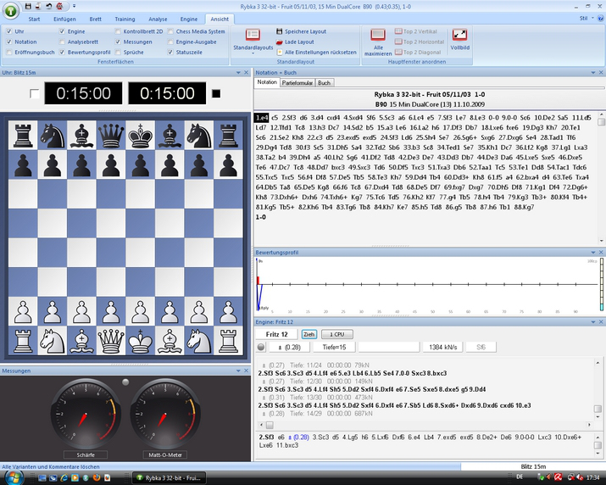The height and width of the screenshot is (485, 606).
Task: Click the engine output horizontal scrollbar
Action: click(425, 425)
